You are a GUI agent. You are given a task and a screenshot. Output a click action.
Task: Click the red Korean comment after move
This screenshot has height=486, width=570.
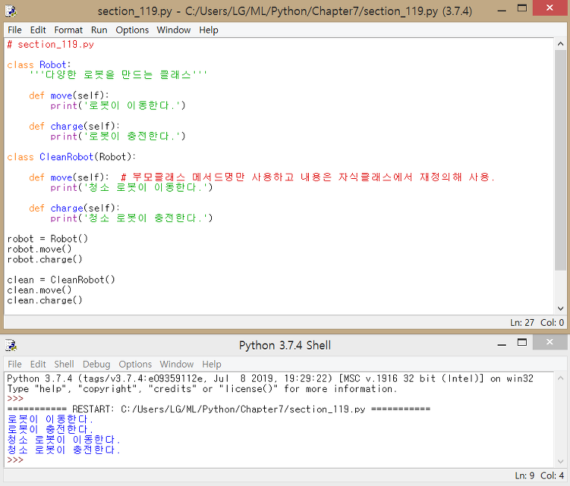coord(308,177)
